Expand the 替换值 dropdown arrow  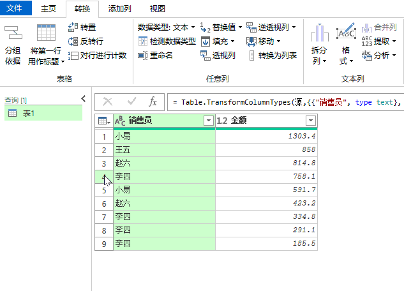240,27
